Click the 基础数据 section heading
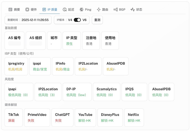Viewport: 191px width, 132px height. click(11, 28)
